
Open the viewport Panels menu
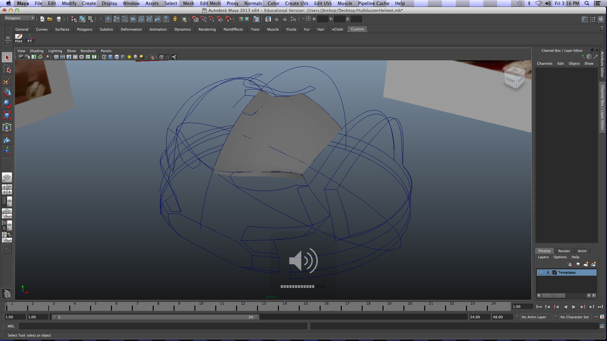point(106,51)
